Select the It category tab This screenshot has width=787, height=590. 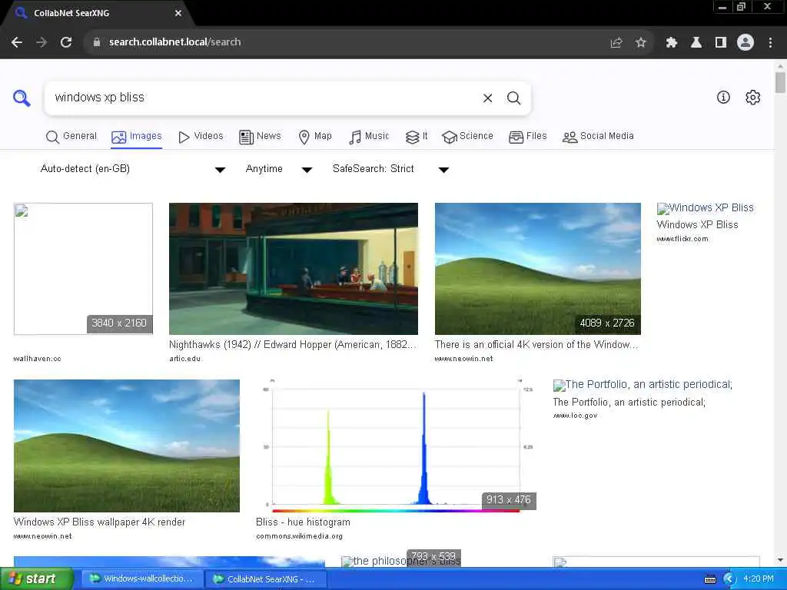click(416, 137)
